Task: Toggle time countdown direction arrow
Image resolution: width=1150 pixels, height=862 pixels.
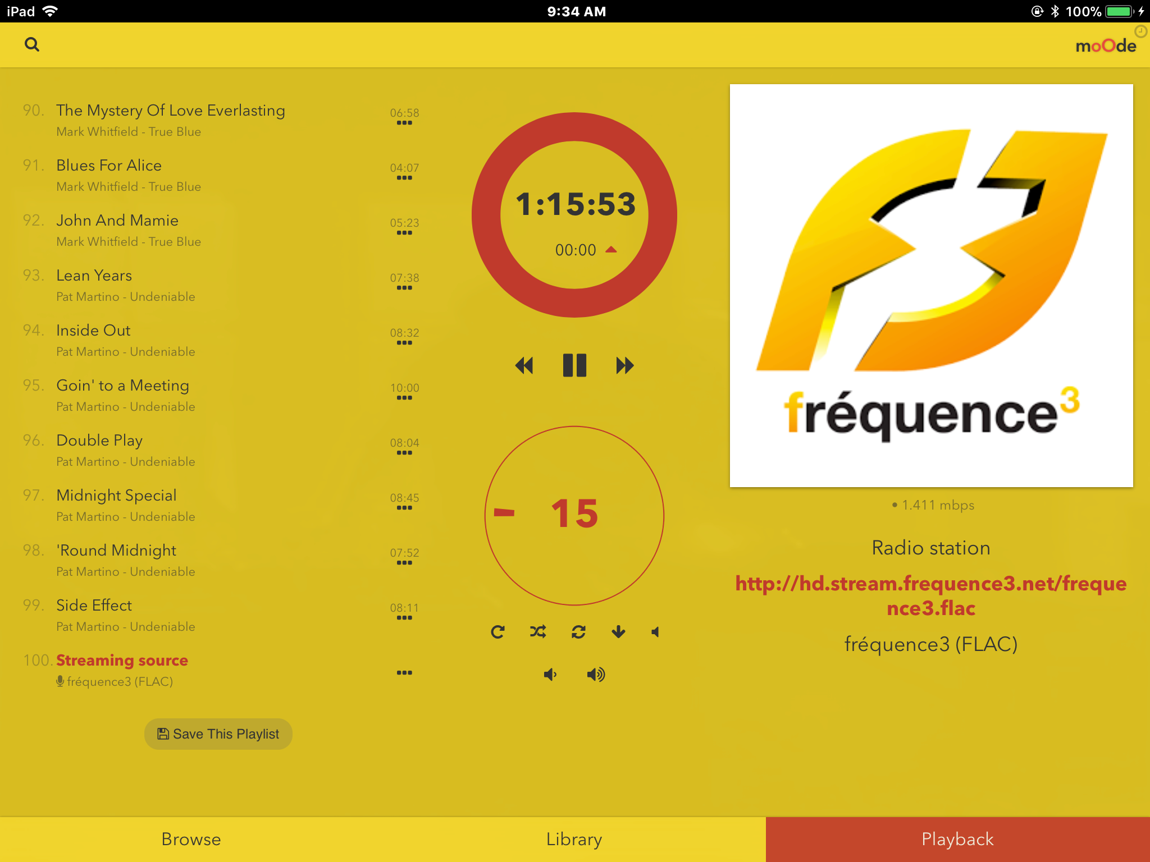Action: tap(611, 250)
